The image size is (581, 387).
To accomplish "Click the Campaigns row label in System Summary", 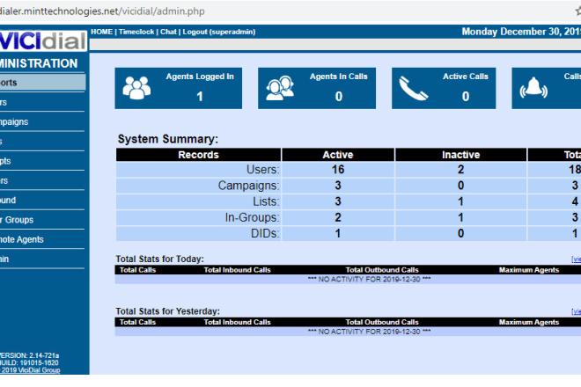I will pyautogui.click(x=248, y=186).
